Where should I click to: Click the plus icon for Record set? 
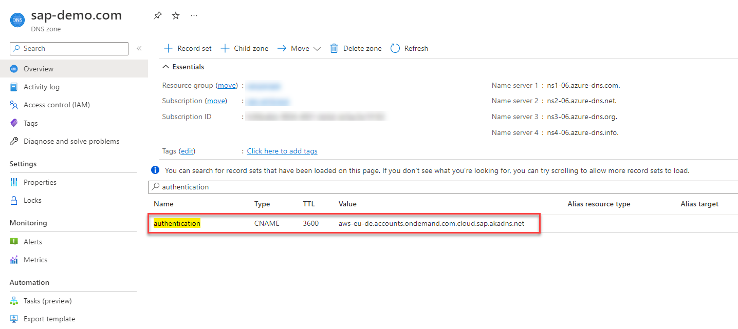pyautogui.click(x=168, y=48)
